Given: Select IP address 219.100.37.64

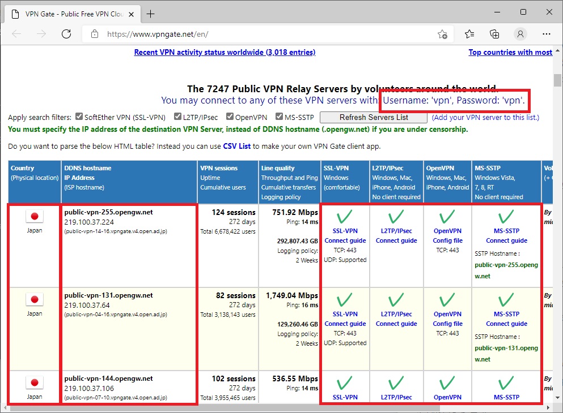Looking at the screenshot, I should click(x=87, y=305).
